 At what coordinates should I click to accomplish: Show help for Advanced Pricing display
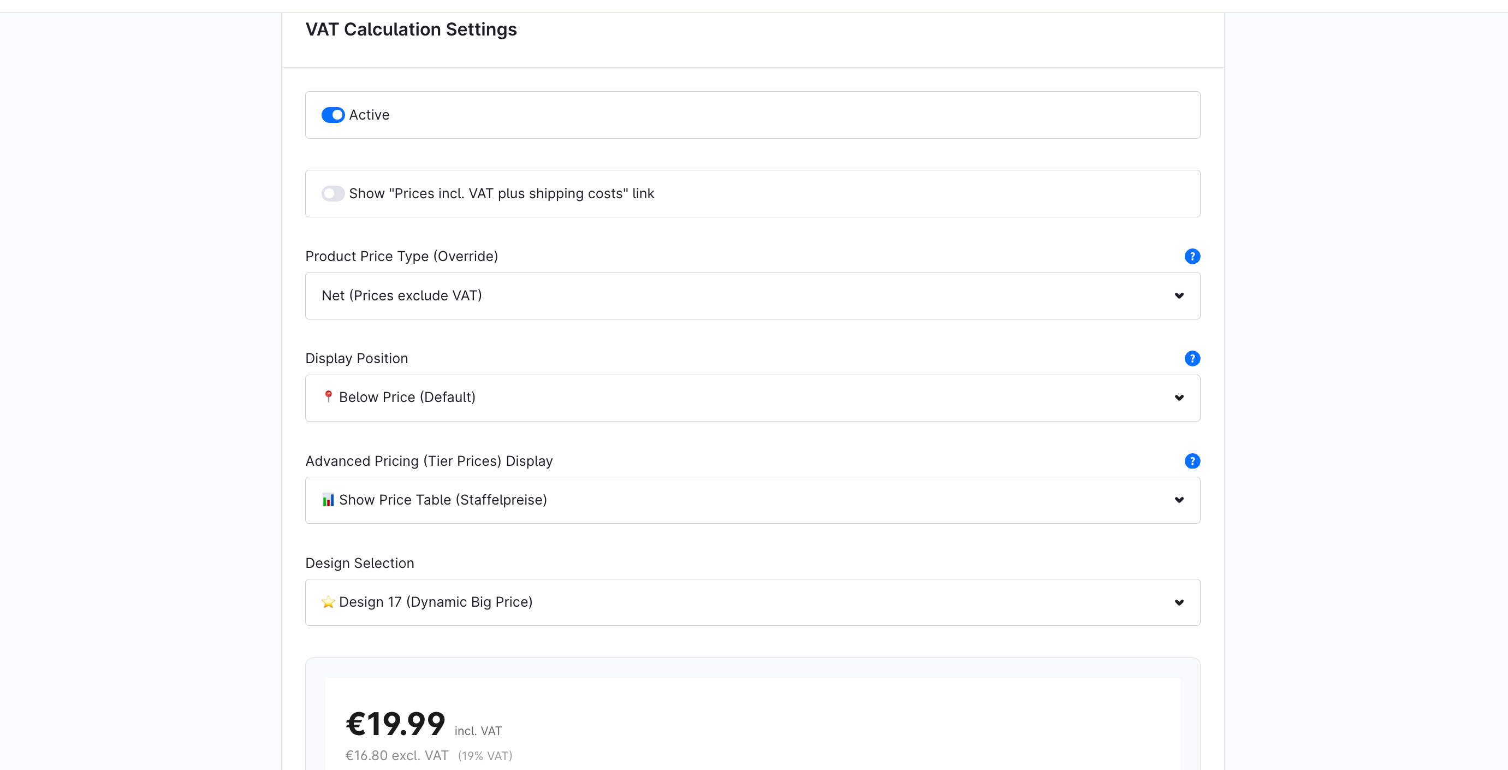[1192, 461]
